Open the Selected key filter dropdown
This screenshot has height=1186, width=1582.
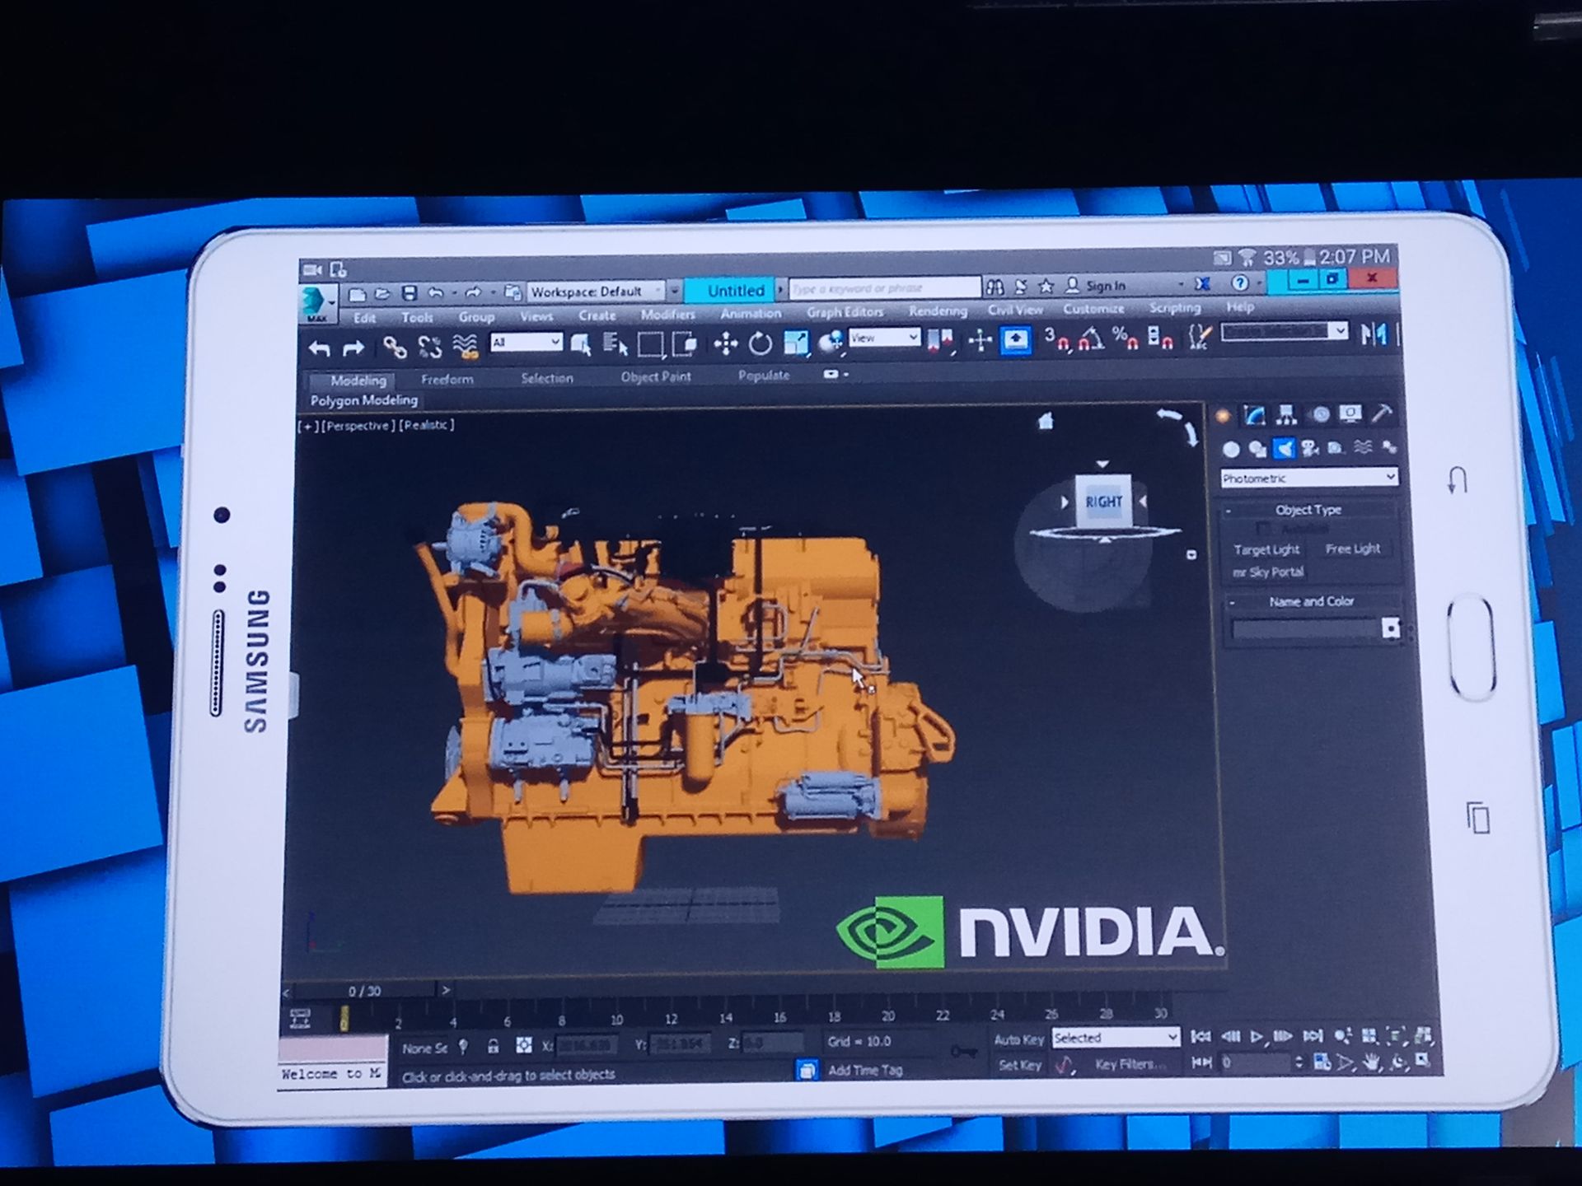point(1116,1038)
